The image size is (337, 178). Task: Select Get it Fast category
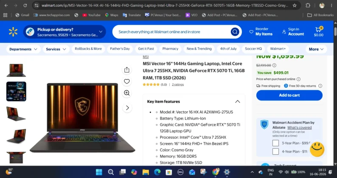[x=146, y=49]
